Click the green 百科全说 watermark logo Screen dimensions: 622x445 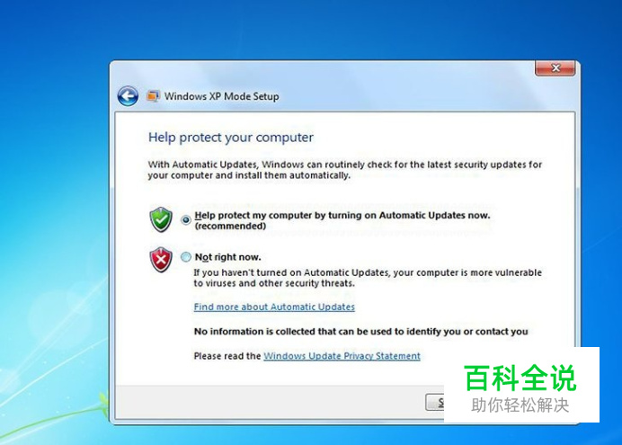coord(520,378)
